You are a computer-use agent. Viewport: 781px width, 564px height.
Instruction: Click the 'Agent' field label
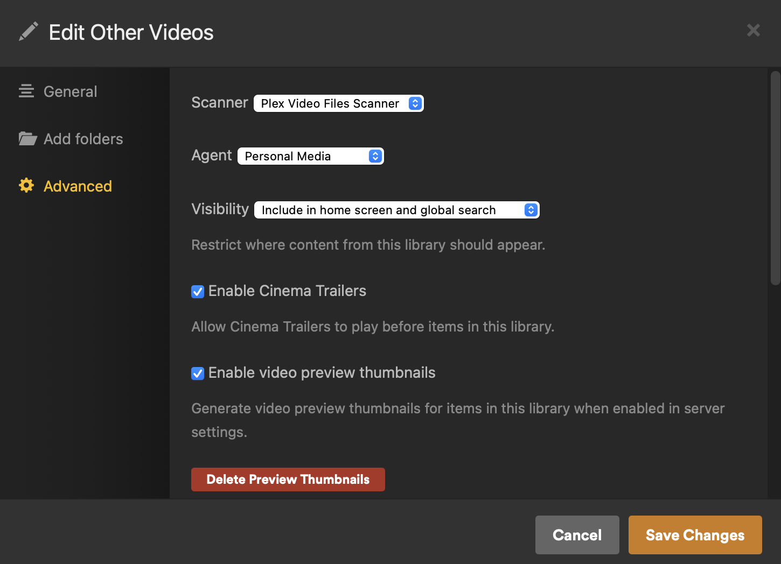pos(212,156)
